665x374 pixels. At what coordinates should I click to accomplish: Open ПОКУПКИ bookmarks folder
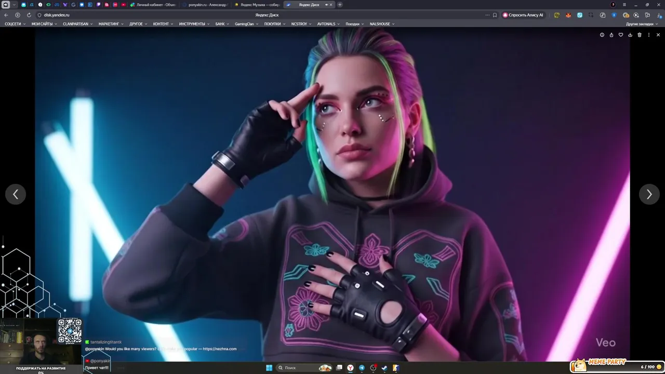(x=274, y=24)
